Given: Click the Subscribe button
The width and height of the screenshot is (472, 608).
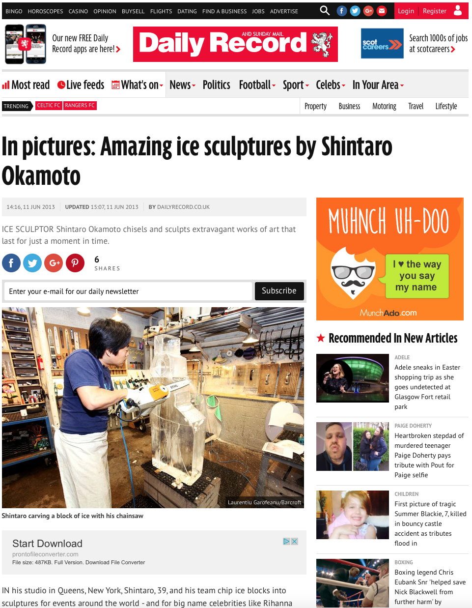Looking at the screenshot, I should click(x=279, y=291).
